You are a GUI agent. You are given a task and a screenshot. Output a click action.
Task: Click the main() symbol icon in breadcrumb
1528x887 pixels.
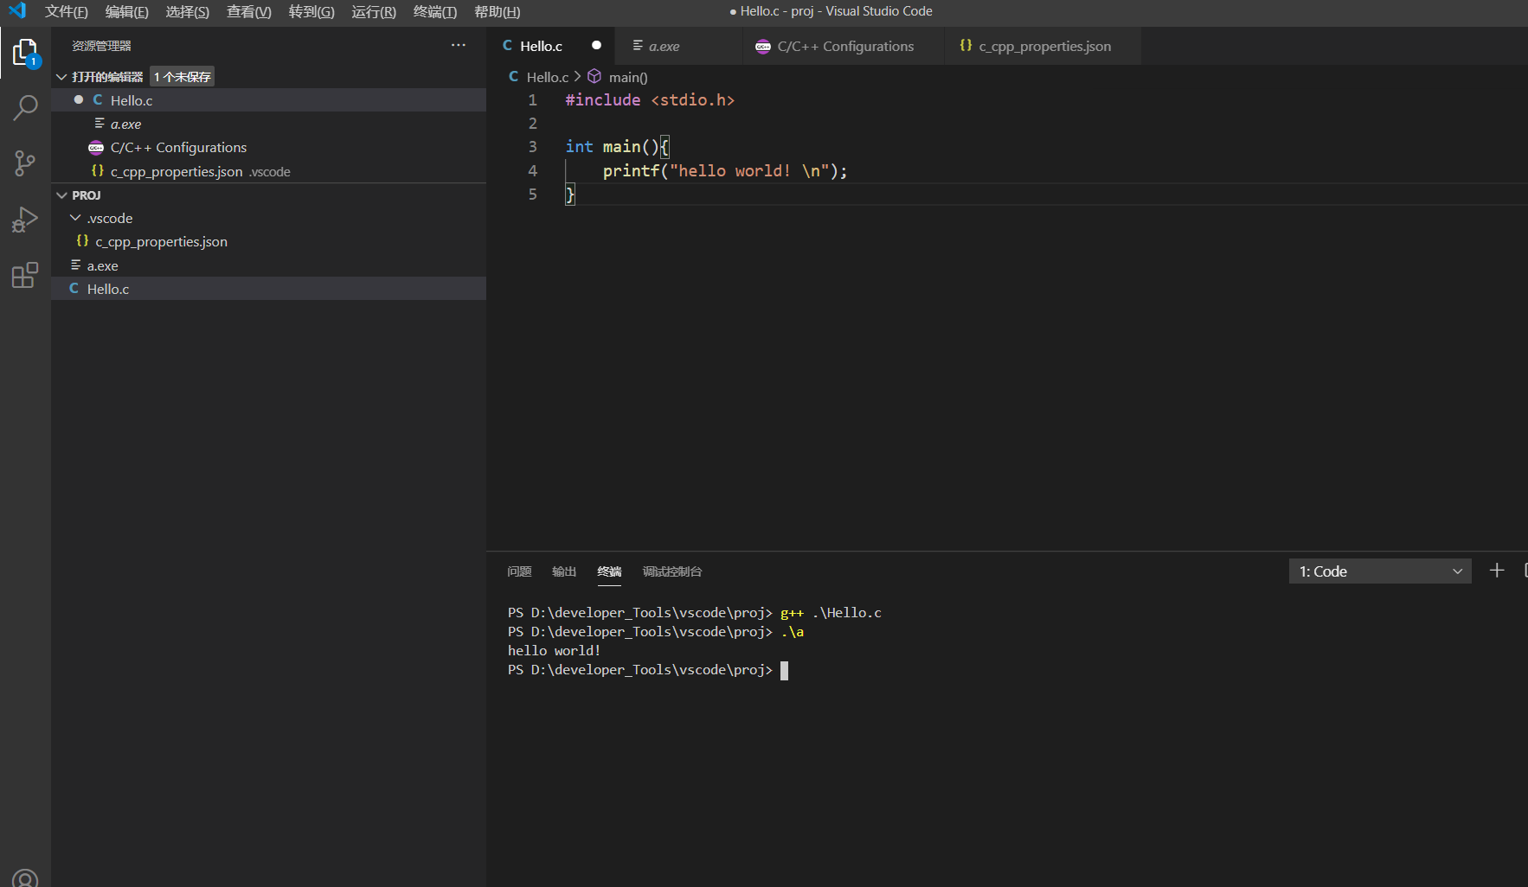pyautogui.click(x=594, y=77)
